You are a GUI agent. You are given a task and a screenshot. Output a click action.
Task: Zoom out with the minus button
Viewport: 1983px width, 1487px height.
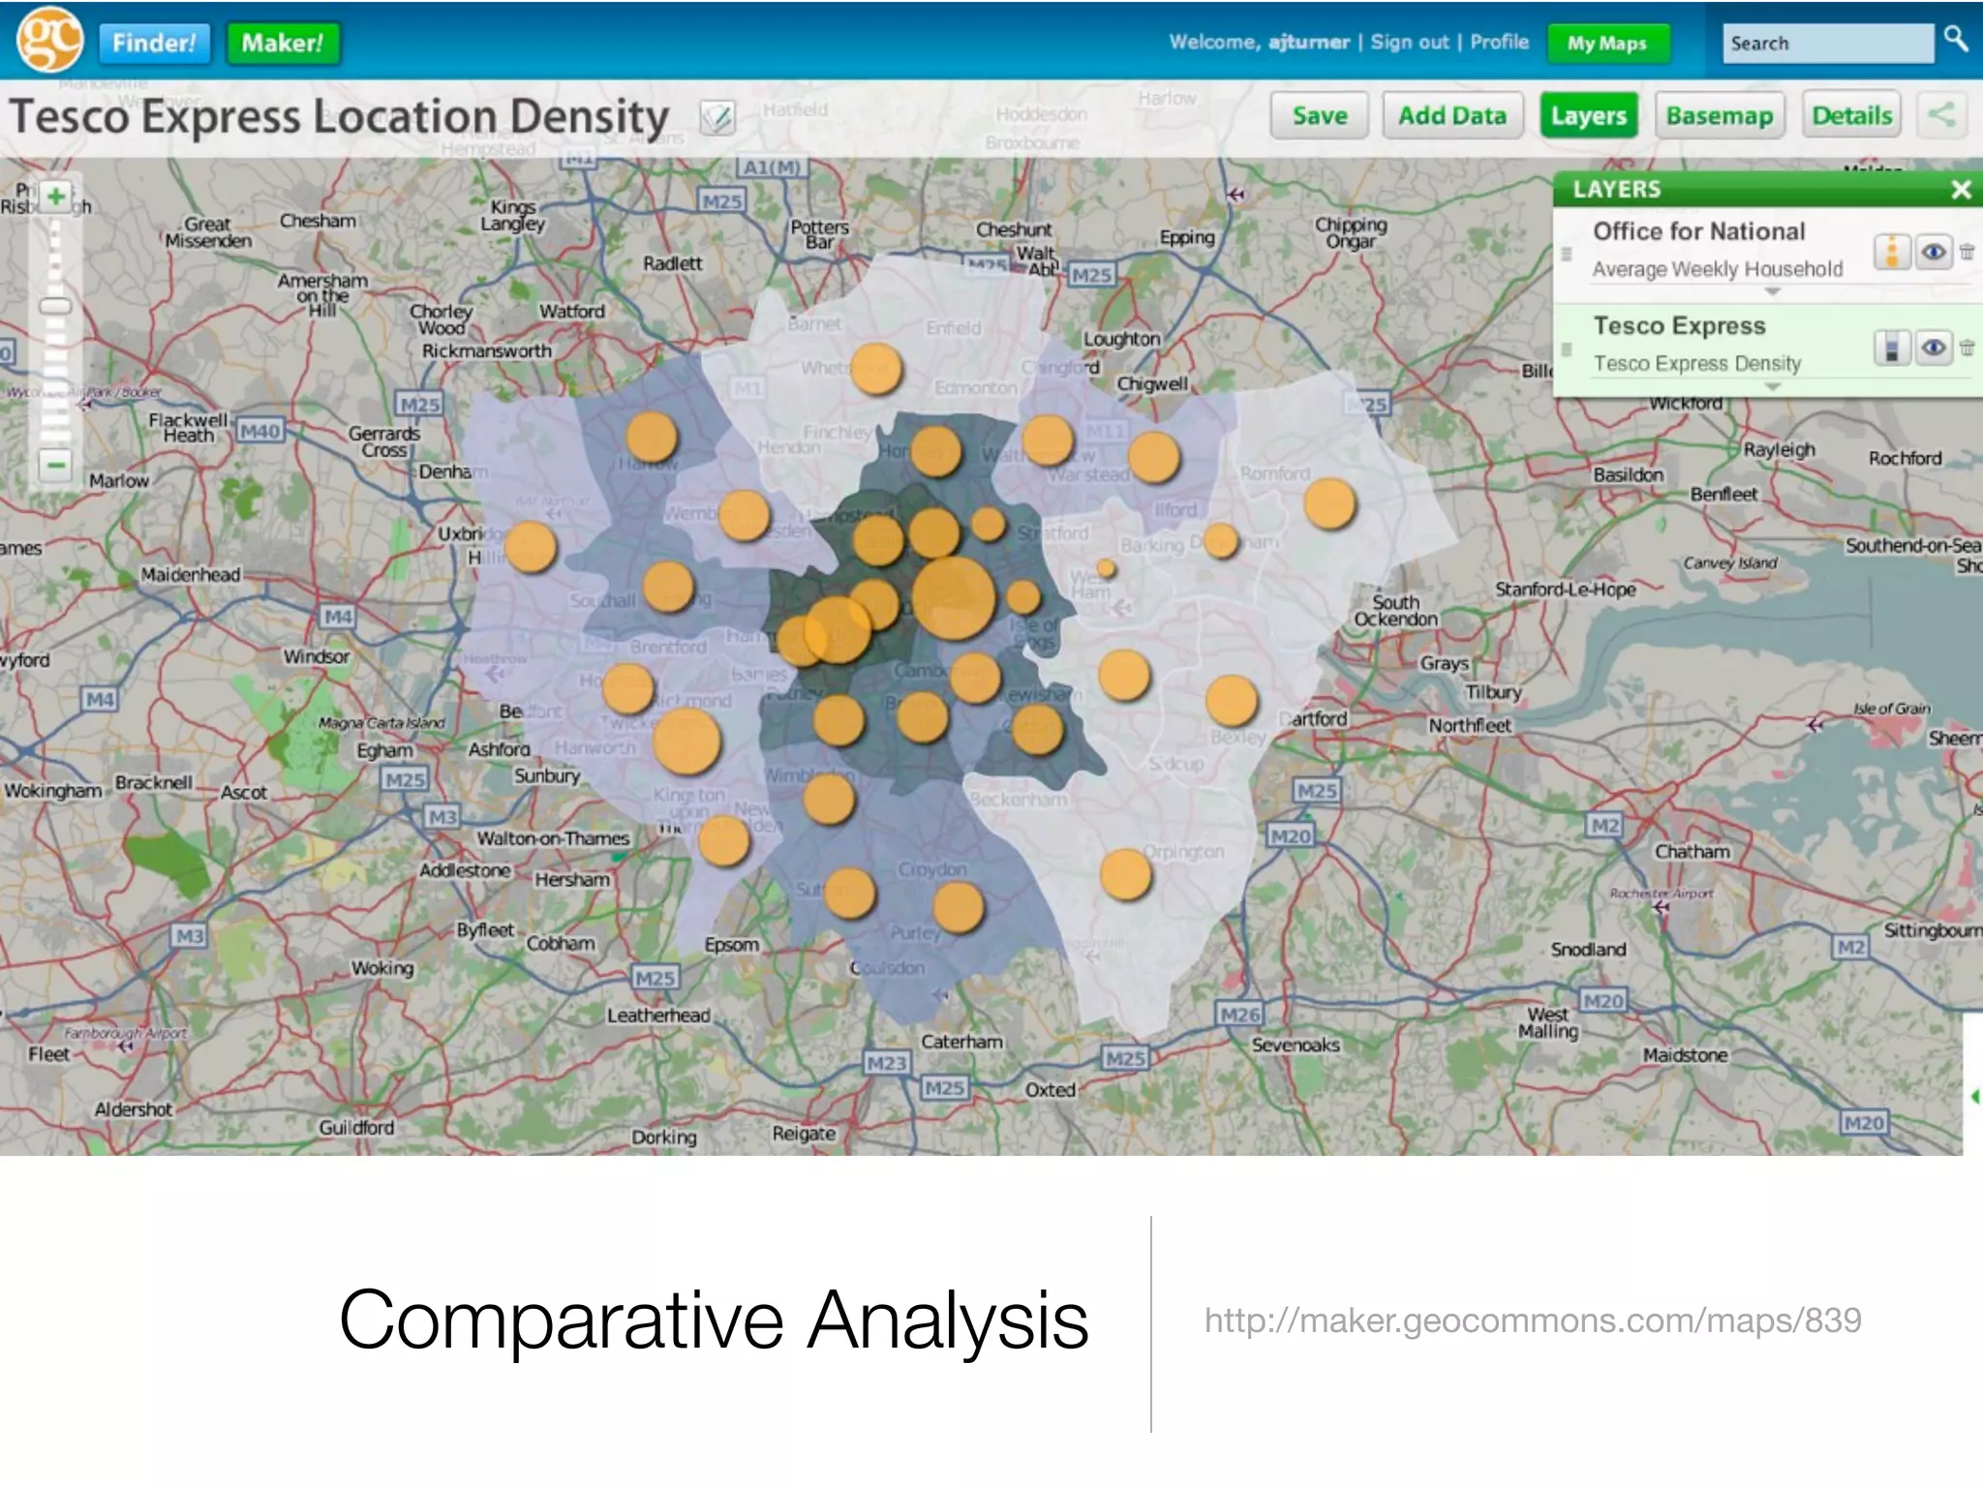click(56, 466)
